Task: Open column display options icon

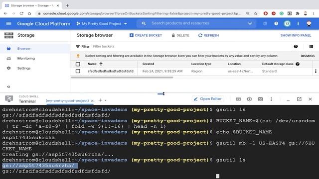Action: click(311, 46)
